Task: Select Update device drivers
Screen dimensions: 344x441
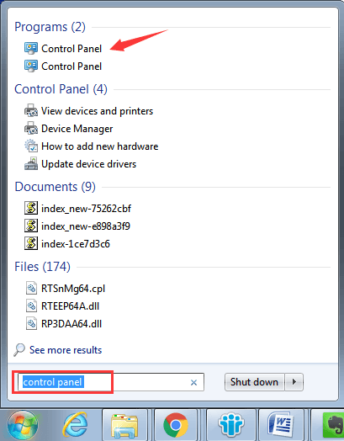Action: 80,164
